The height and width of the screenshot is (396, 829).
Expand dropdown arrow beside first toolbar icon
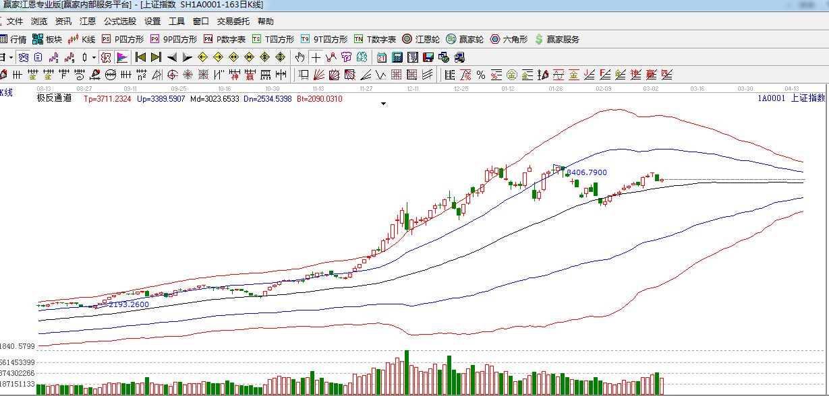(11, 57)
